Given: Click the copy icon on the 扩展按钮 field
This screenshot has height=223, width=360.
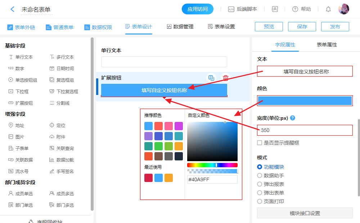Looking at the screenshot, I should coord(211,78).
